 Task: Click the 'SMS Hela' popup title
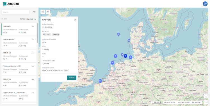point(47,20)
